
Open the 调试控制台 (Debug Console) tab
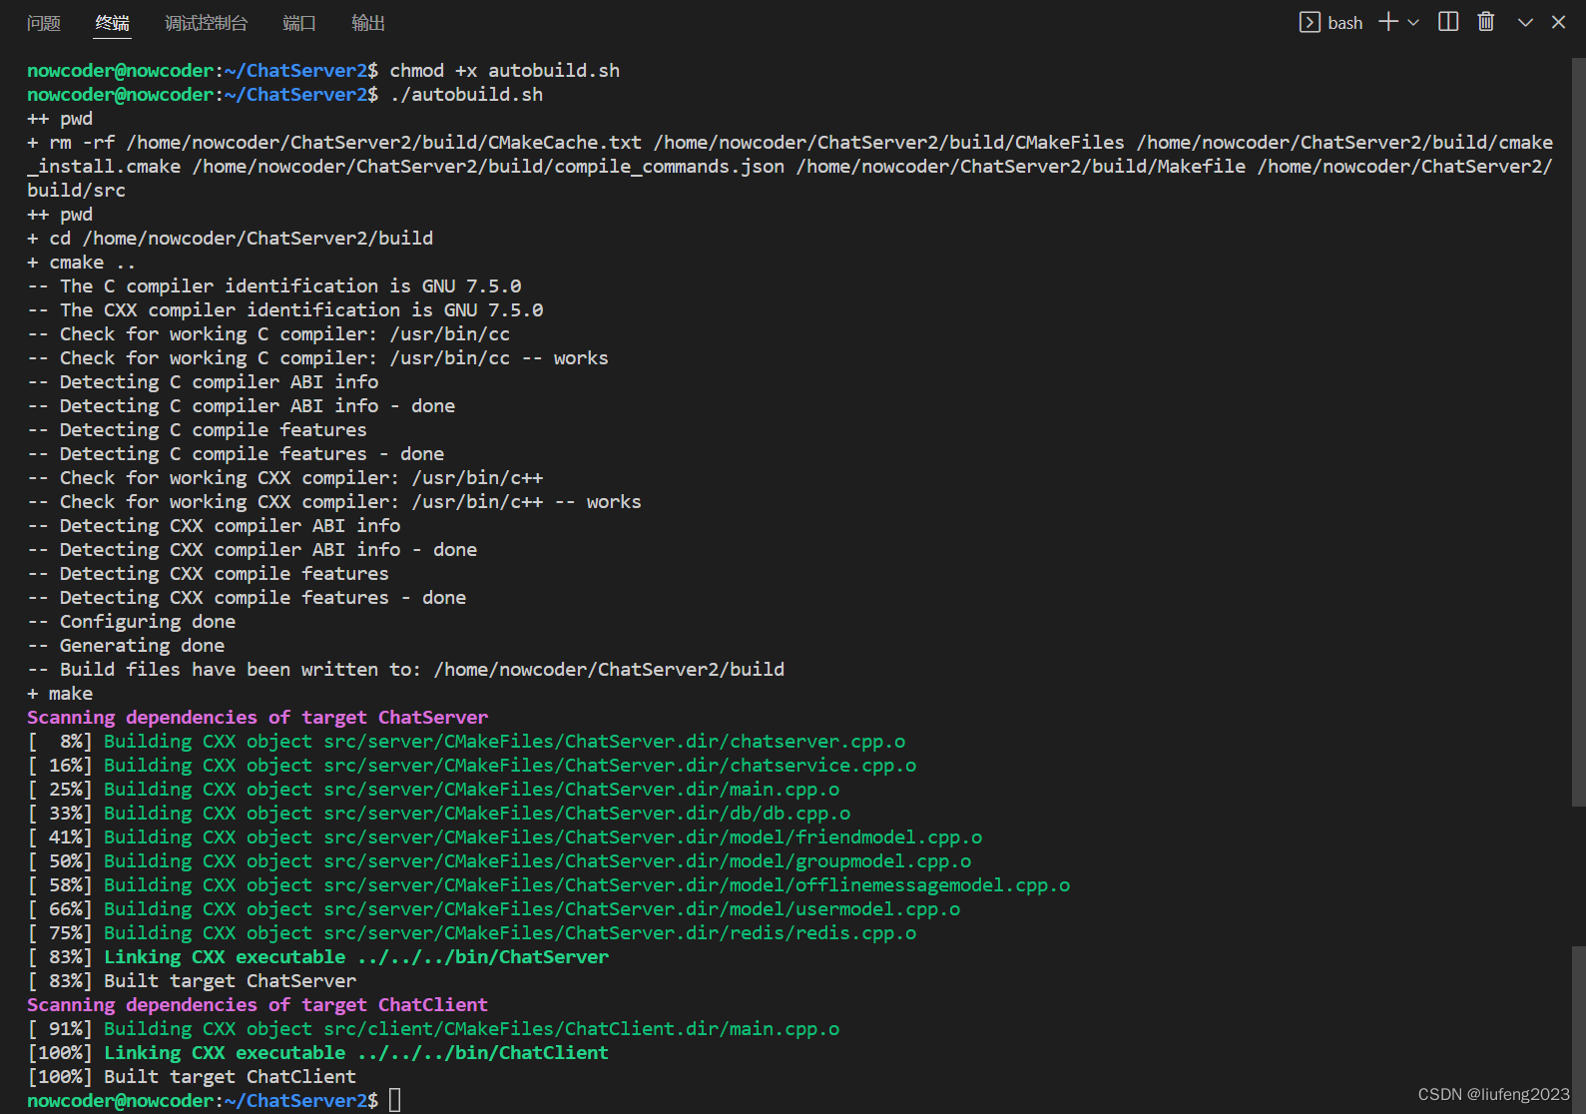pyautogui.click(x=206, y=23)
